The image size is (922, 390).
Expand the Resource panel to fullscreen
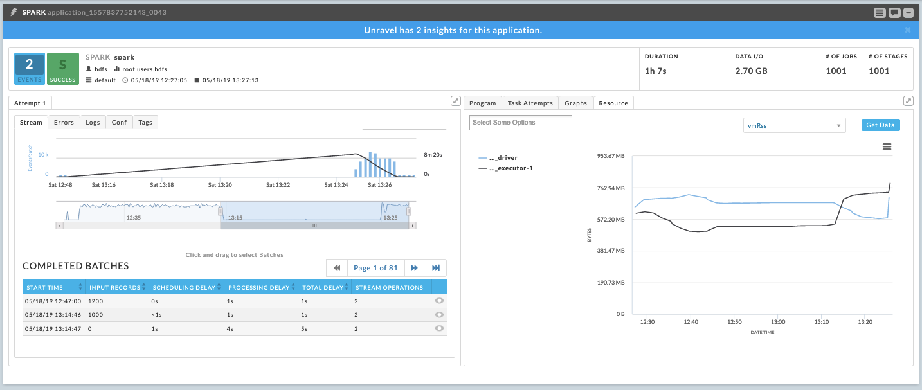(908, 101)
